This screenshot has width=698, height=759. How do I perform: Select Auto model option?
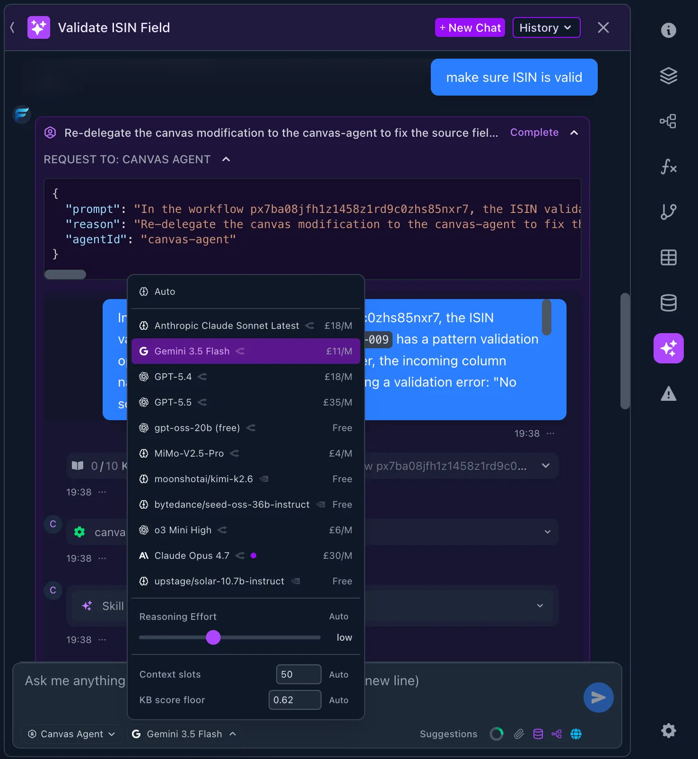click(246, 291)
